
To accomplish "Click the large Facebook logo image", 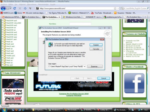I will (x=134, y=83).
